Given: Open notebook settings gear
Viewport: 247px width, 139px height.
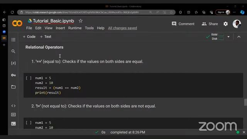Looking at the screenshot, I should [x=225, y=24].
